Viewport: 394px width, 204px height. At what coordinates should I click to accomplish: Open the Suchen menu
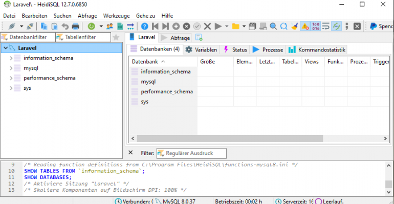62,16
